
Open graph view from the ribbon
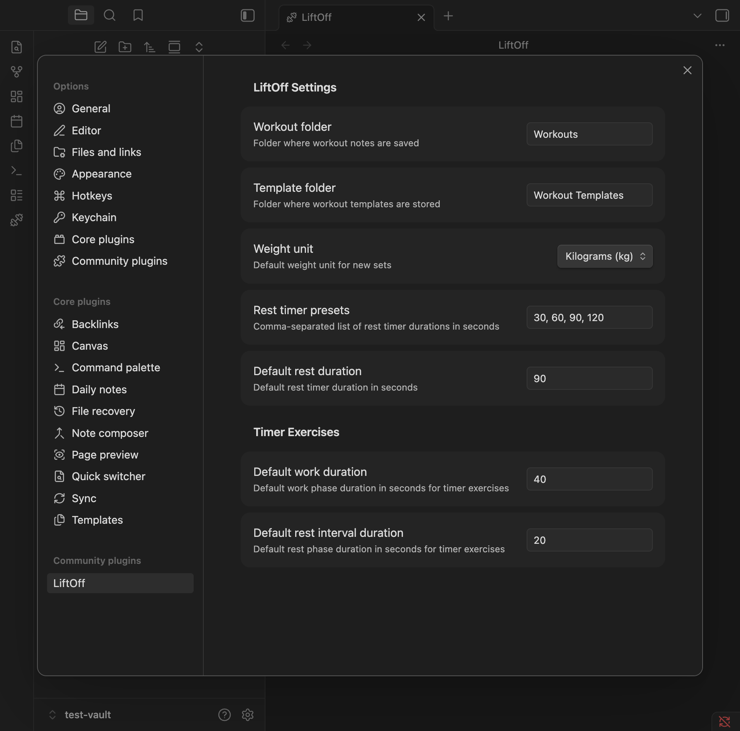17,72
